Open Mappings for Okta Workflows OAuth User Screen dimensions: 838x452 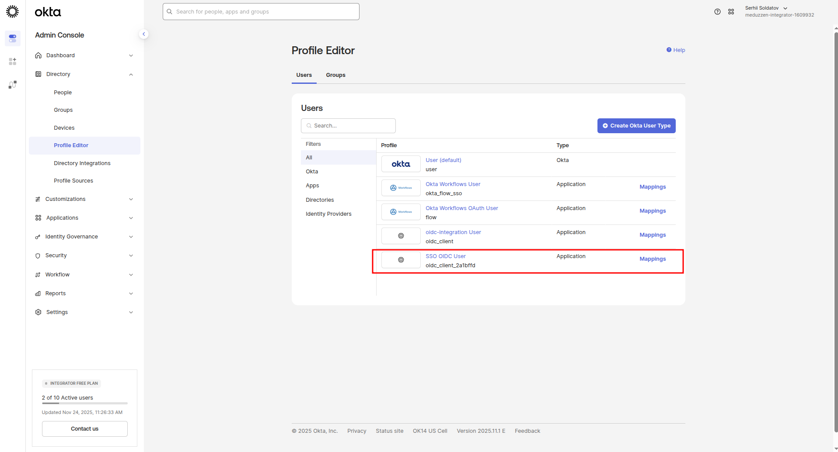point(653,211)
